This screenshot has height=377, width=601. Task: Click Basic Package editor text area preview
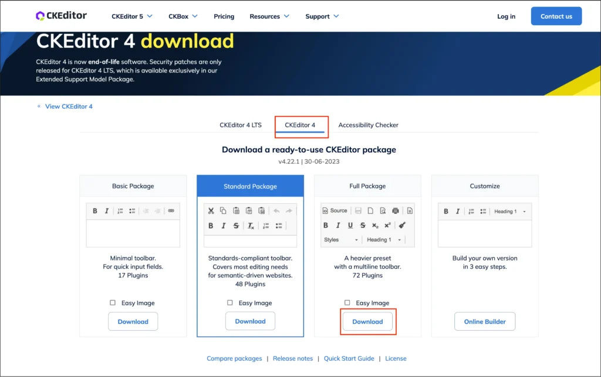point(133,233)
